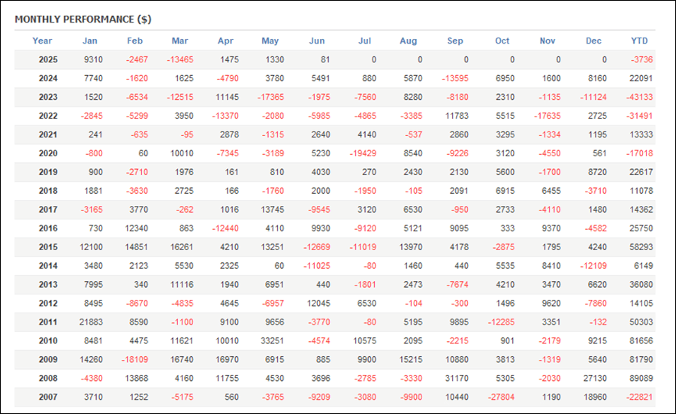Click 2016 Feb value 12340
676x414 pixels.
point(137,228)
